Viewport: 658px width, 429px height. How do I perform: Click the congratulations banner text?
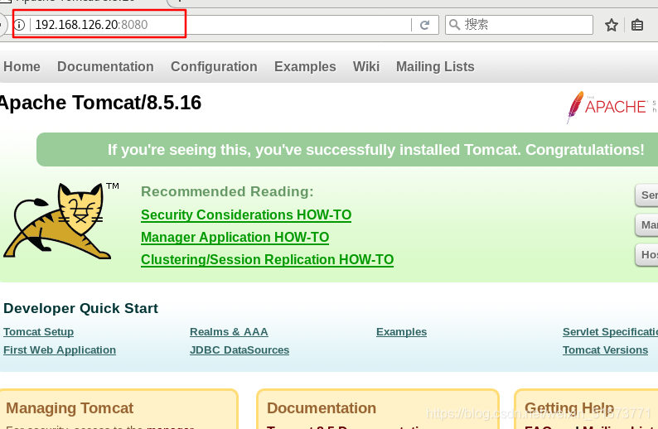click(x=375, y=150)
